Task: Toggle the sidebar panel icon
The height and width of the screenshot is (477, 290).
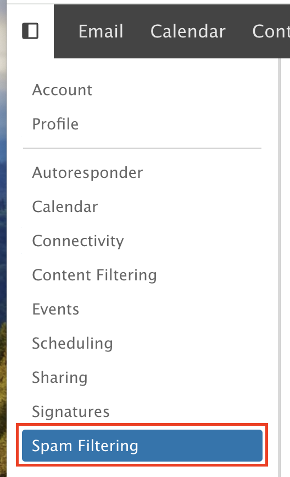Action: pos(30,31)
